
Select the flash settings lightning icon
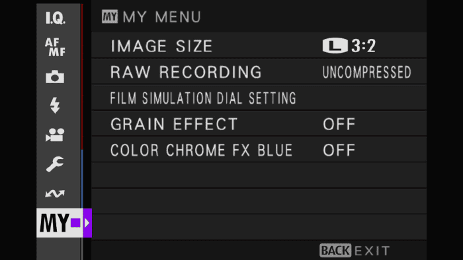pos(55,105)
